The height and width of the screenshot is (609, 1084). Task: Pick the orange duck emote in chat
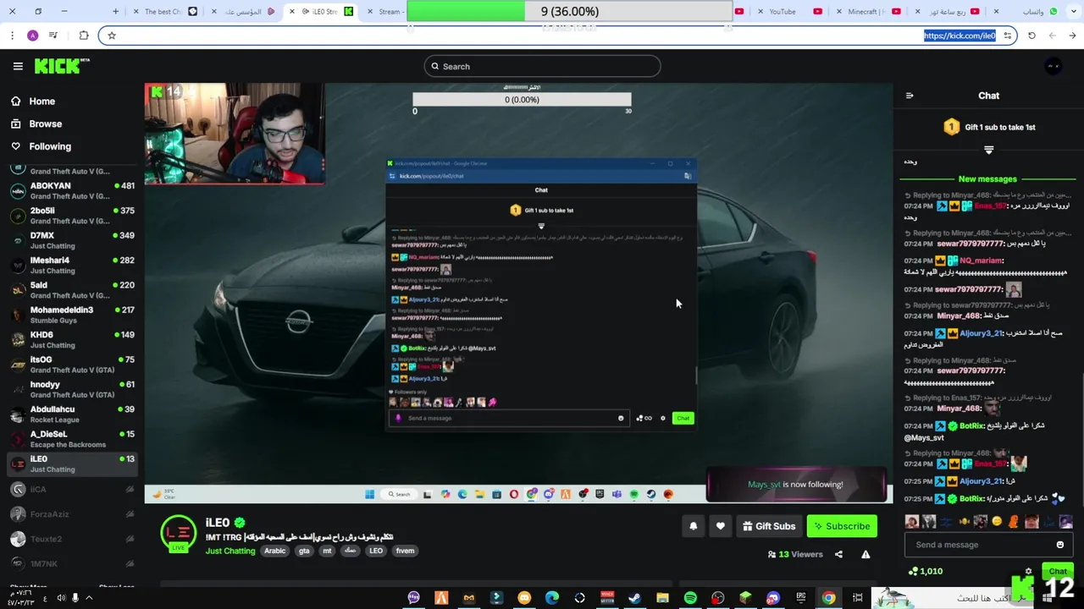(x=1015, y=522)
